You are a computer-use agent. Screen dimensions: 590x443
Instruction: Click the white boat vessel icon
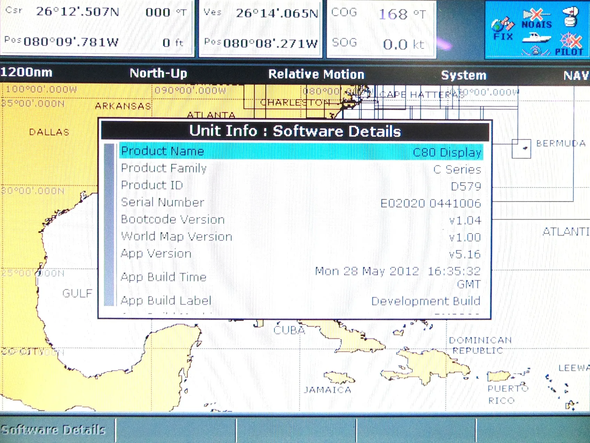(x=536, y=37)
